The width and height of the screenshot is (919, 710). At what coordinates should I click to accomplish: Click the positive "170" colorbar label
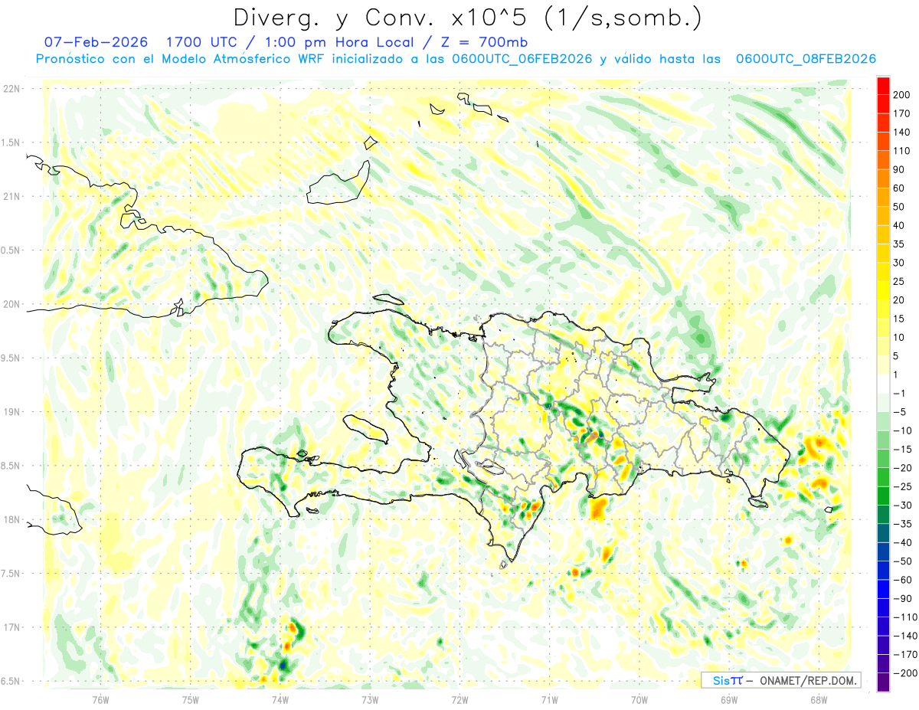(x=903, y=113)
